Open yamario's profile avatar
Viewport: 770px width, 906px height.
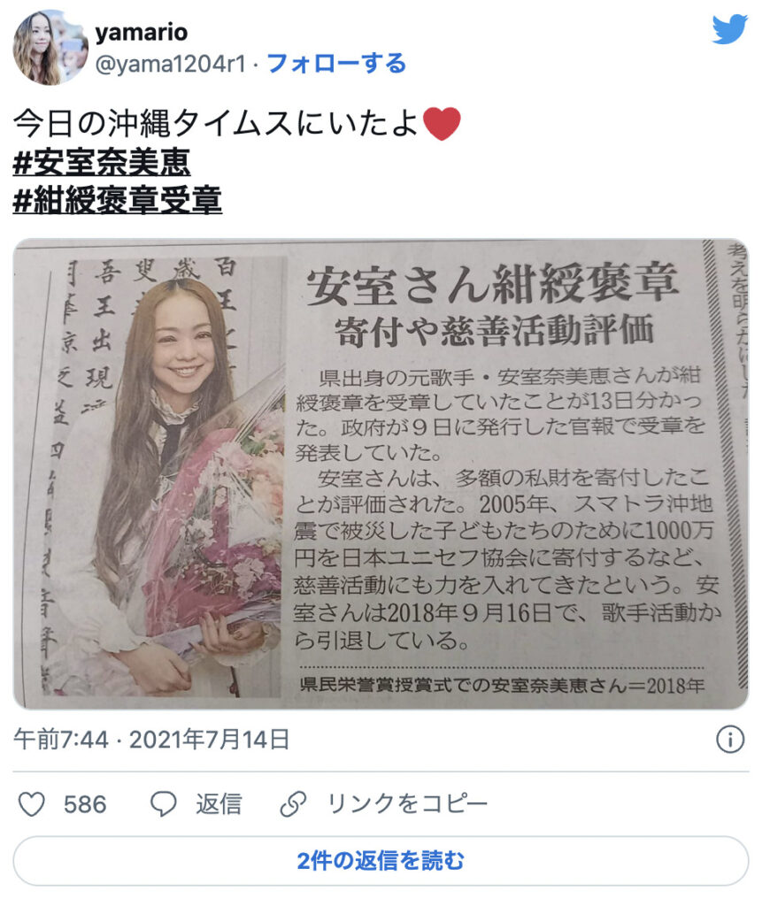pyautogui.click(x=50, y=48)
